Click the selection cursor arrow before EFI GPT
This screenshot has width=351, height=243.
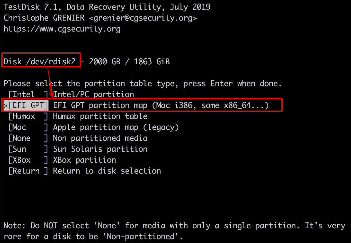click(5, 105)
